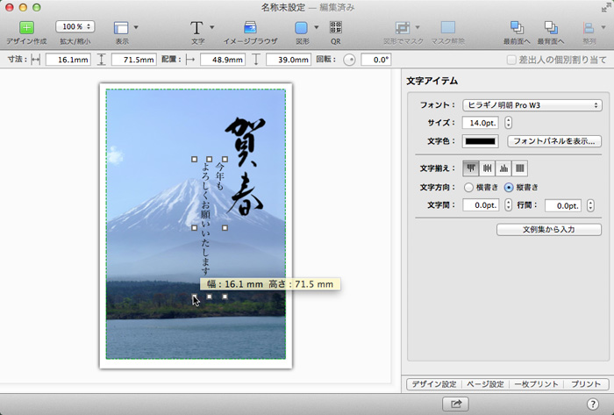
Task: Click the share button at bottom
Action: (456, 404)
